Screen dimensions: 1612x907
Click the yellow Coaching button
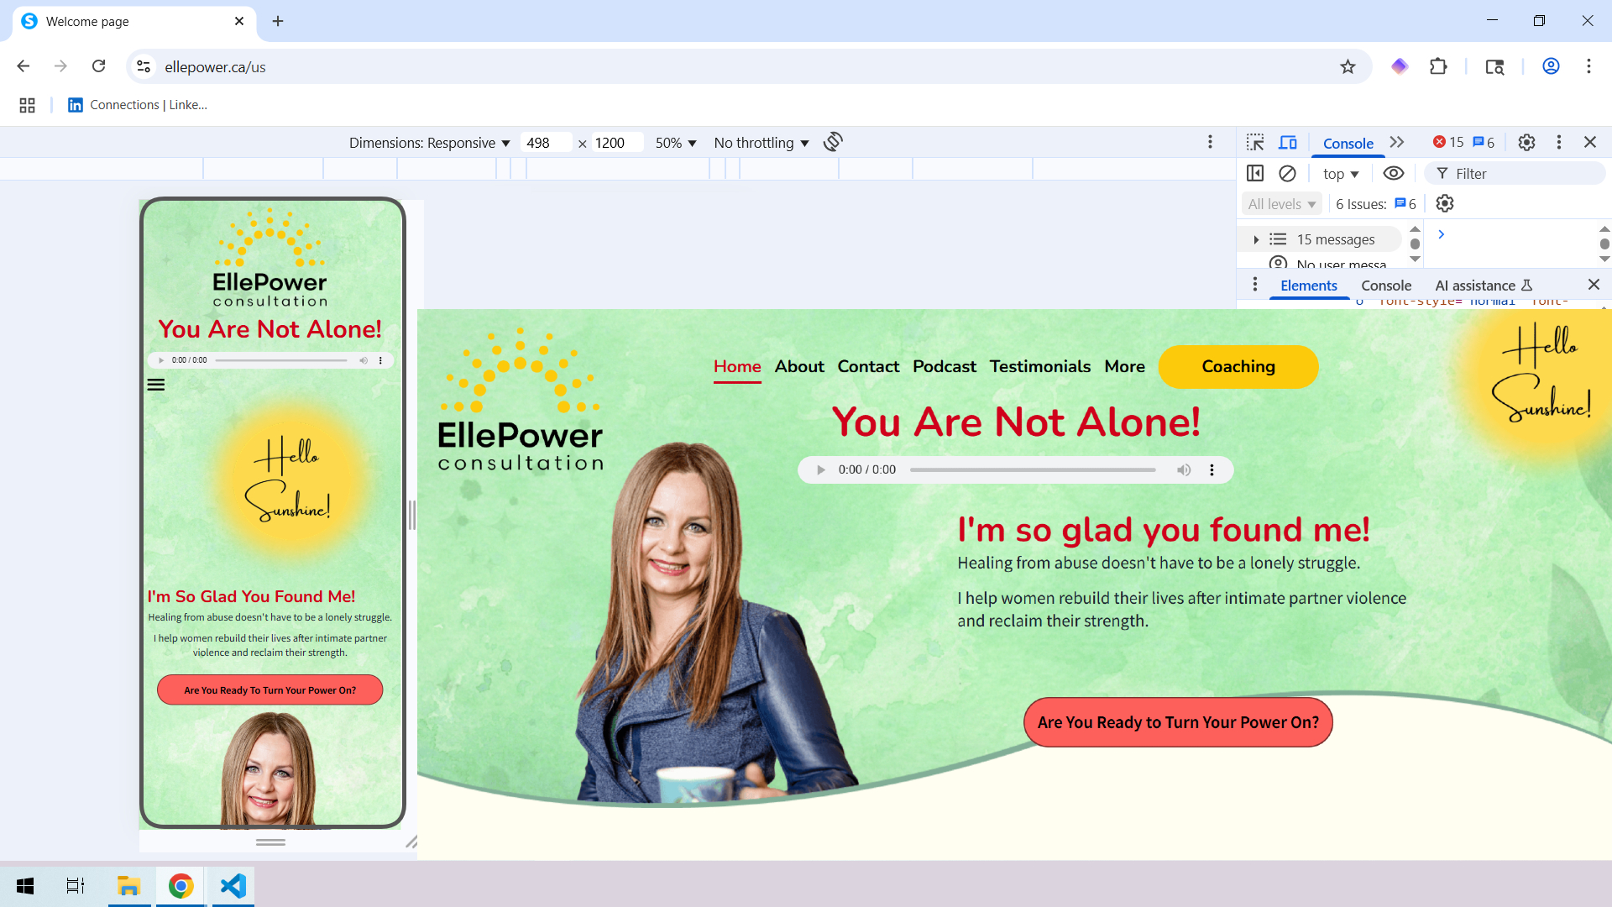1238,367
